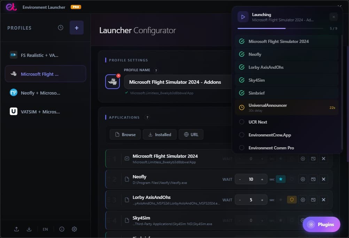Screen dimensions: 349x238
Task: Remove Lorby AxisAndOhs from list
Action: click(324, 200)
